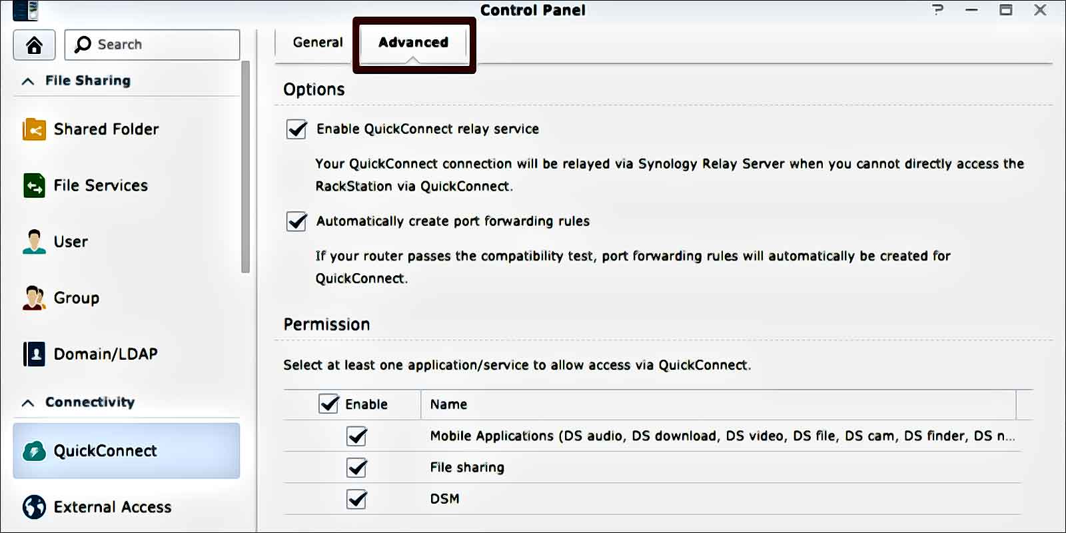Toggle the Enable all header checkbox
Screen dimensions: 1066x533
tap(328, 403)
